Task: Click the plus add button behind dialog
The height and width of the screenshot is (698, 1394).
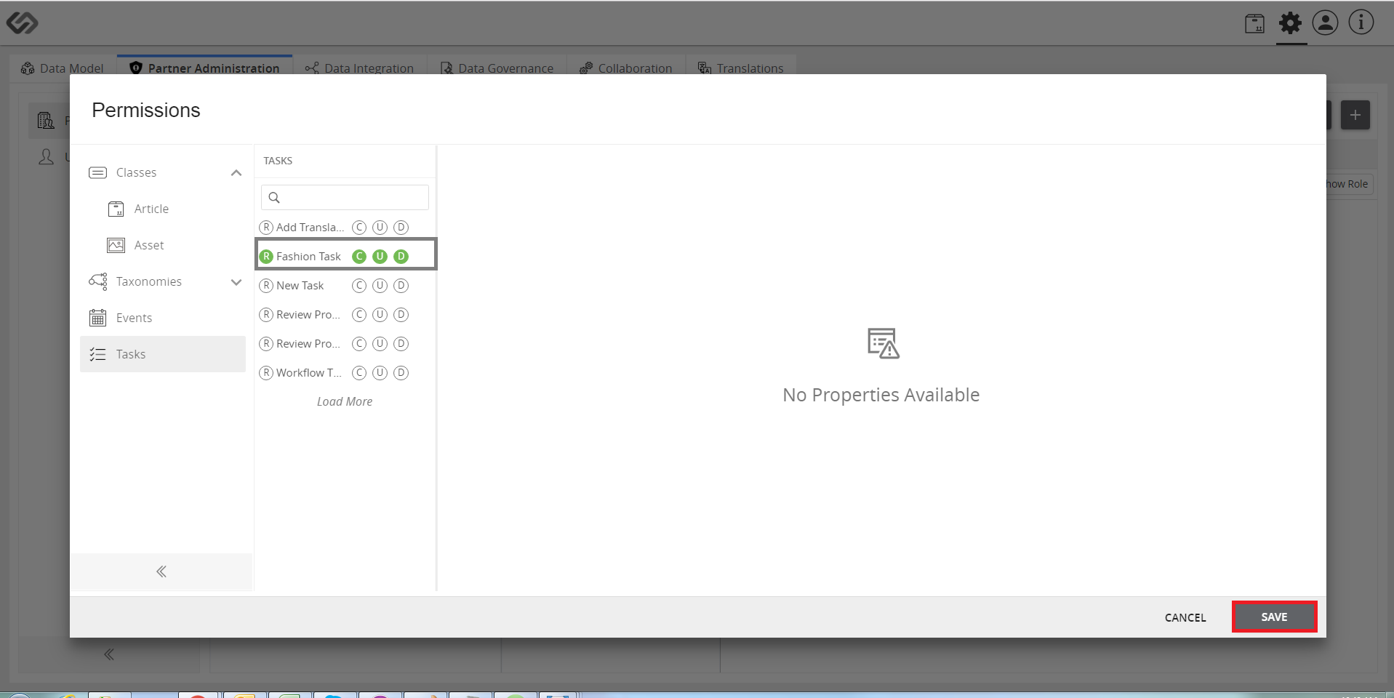Action: [x=1355, y=115]
